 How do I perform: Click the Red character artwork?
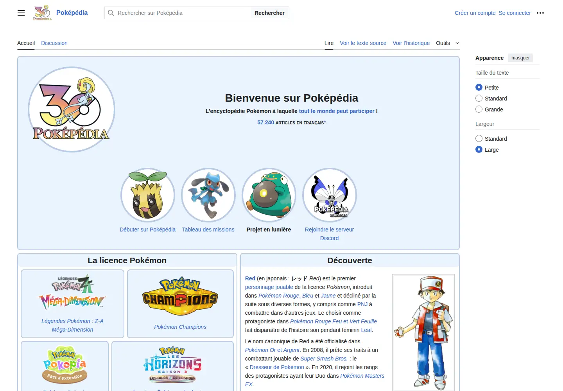pos(423,333)
